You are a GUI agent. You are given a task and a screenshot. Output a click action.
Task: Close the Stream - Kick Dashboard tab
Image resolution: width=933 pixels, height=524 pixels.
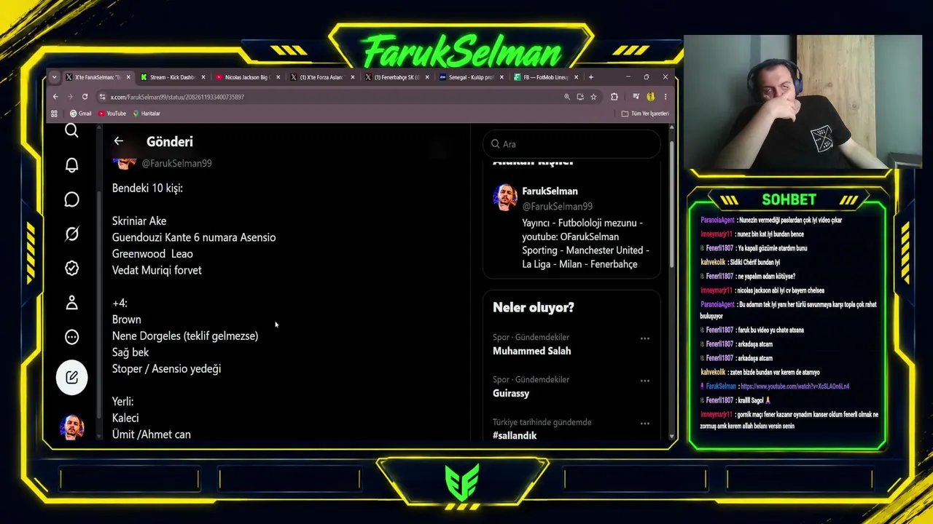[203, 77]
